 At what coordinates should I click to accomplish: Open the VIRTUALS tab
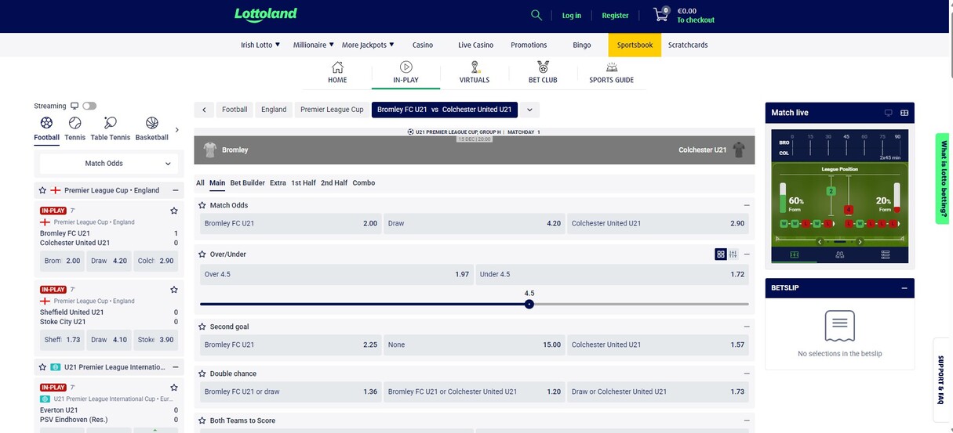[475, 72]
